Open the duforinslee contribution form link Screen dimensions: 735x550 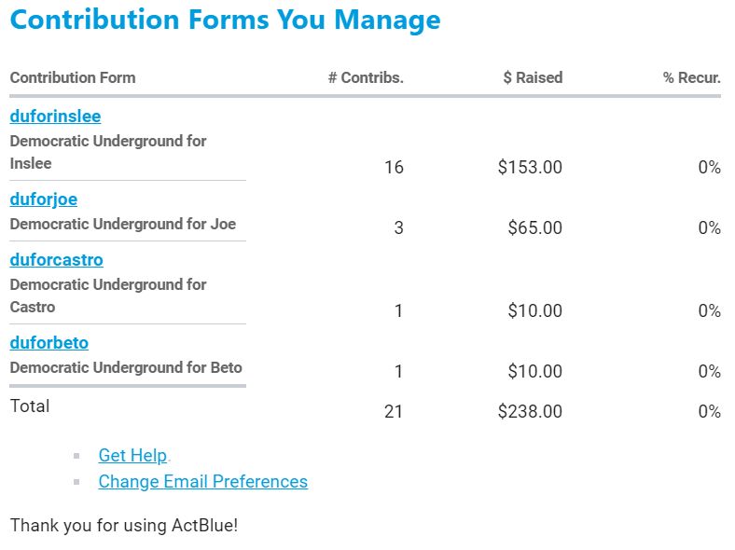[55, 117]
